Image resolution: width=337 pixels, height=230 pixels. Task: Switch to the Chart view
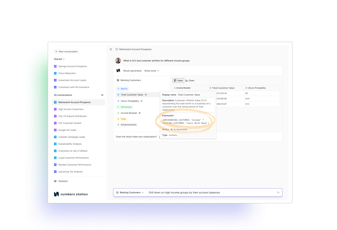(x=190, y=81)
